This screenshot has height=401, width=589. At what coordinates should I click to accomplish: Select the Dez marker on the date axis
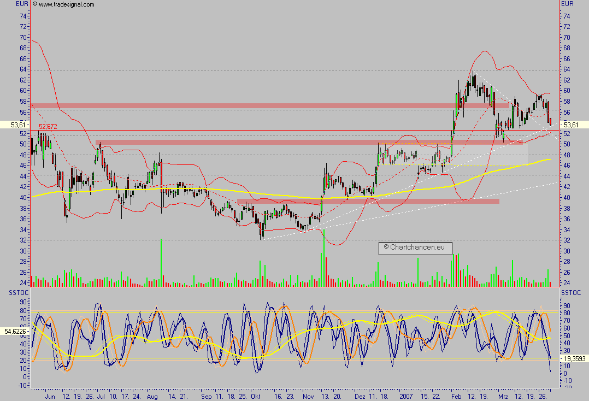click(x=360, y=395)
